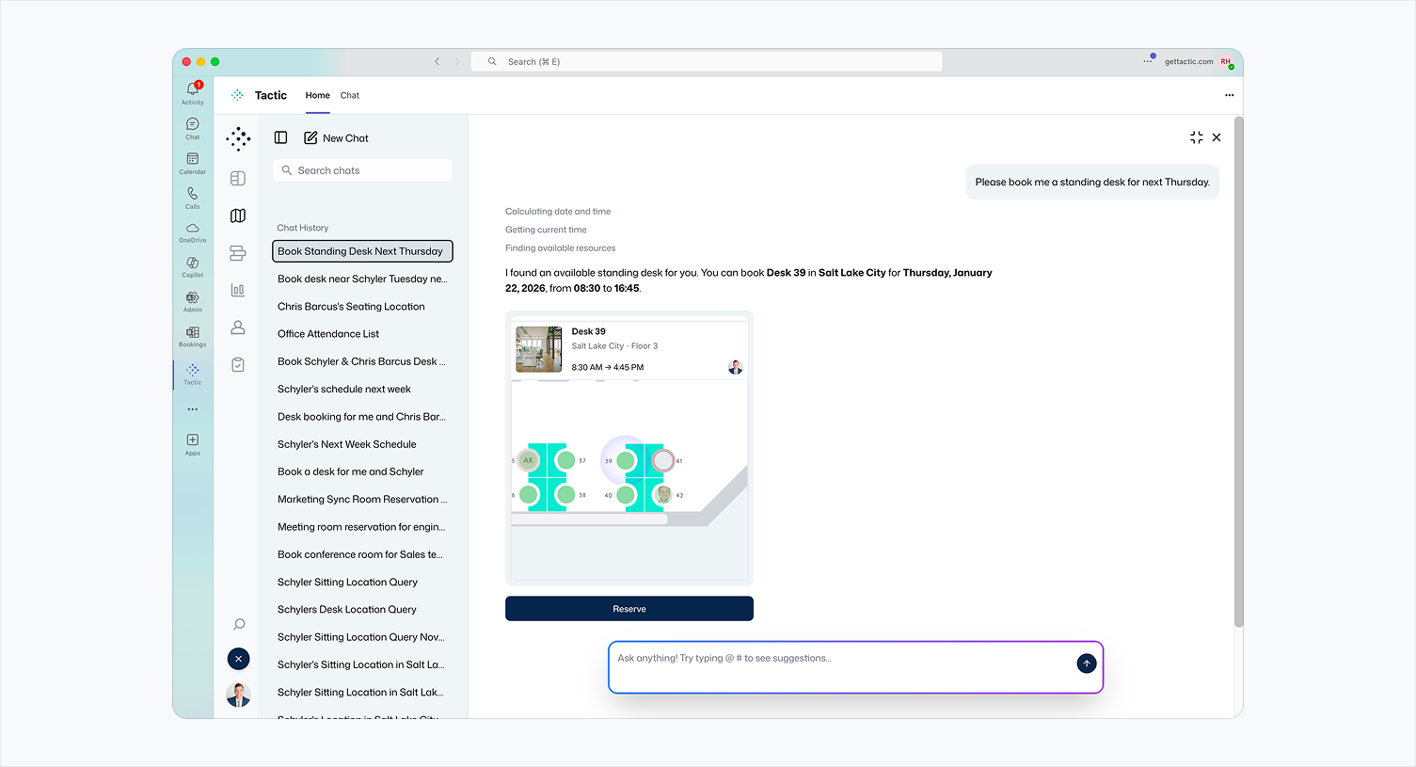Click the AK occupant marker on map
Viewport: 1416px width, 767px height.
click(x=529, y=460)
